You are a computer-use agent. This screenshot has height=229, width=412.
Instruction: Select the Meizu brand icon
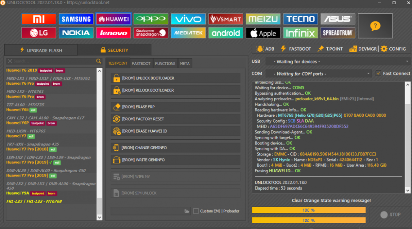(x=263, y=19)
